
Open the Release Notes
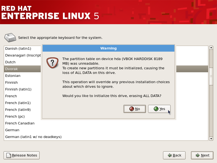coord(22,155)
